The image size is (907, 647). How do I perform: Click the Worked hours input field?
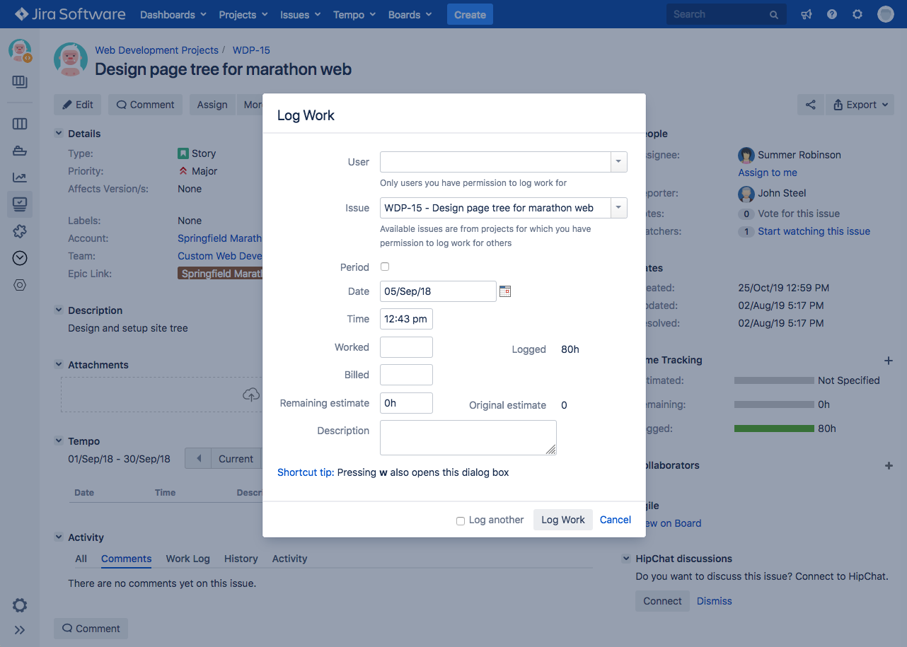[x=406, y=347]
